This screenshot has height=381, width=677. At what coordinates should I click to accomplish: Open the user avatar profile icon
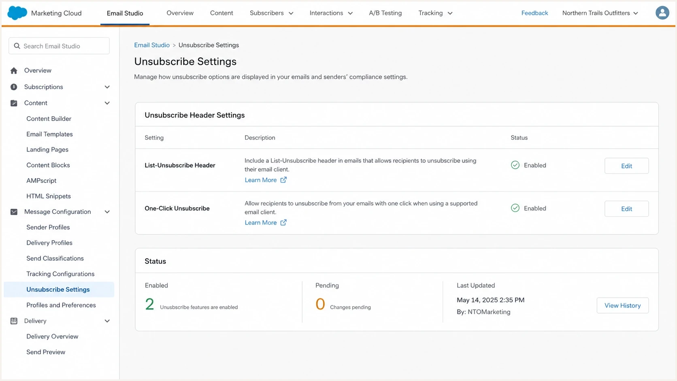pos(662,13)
